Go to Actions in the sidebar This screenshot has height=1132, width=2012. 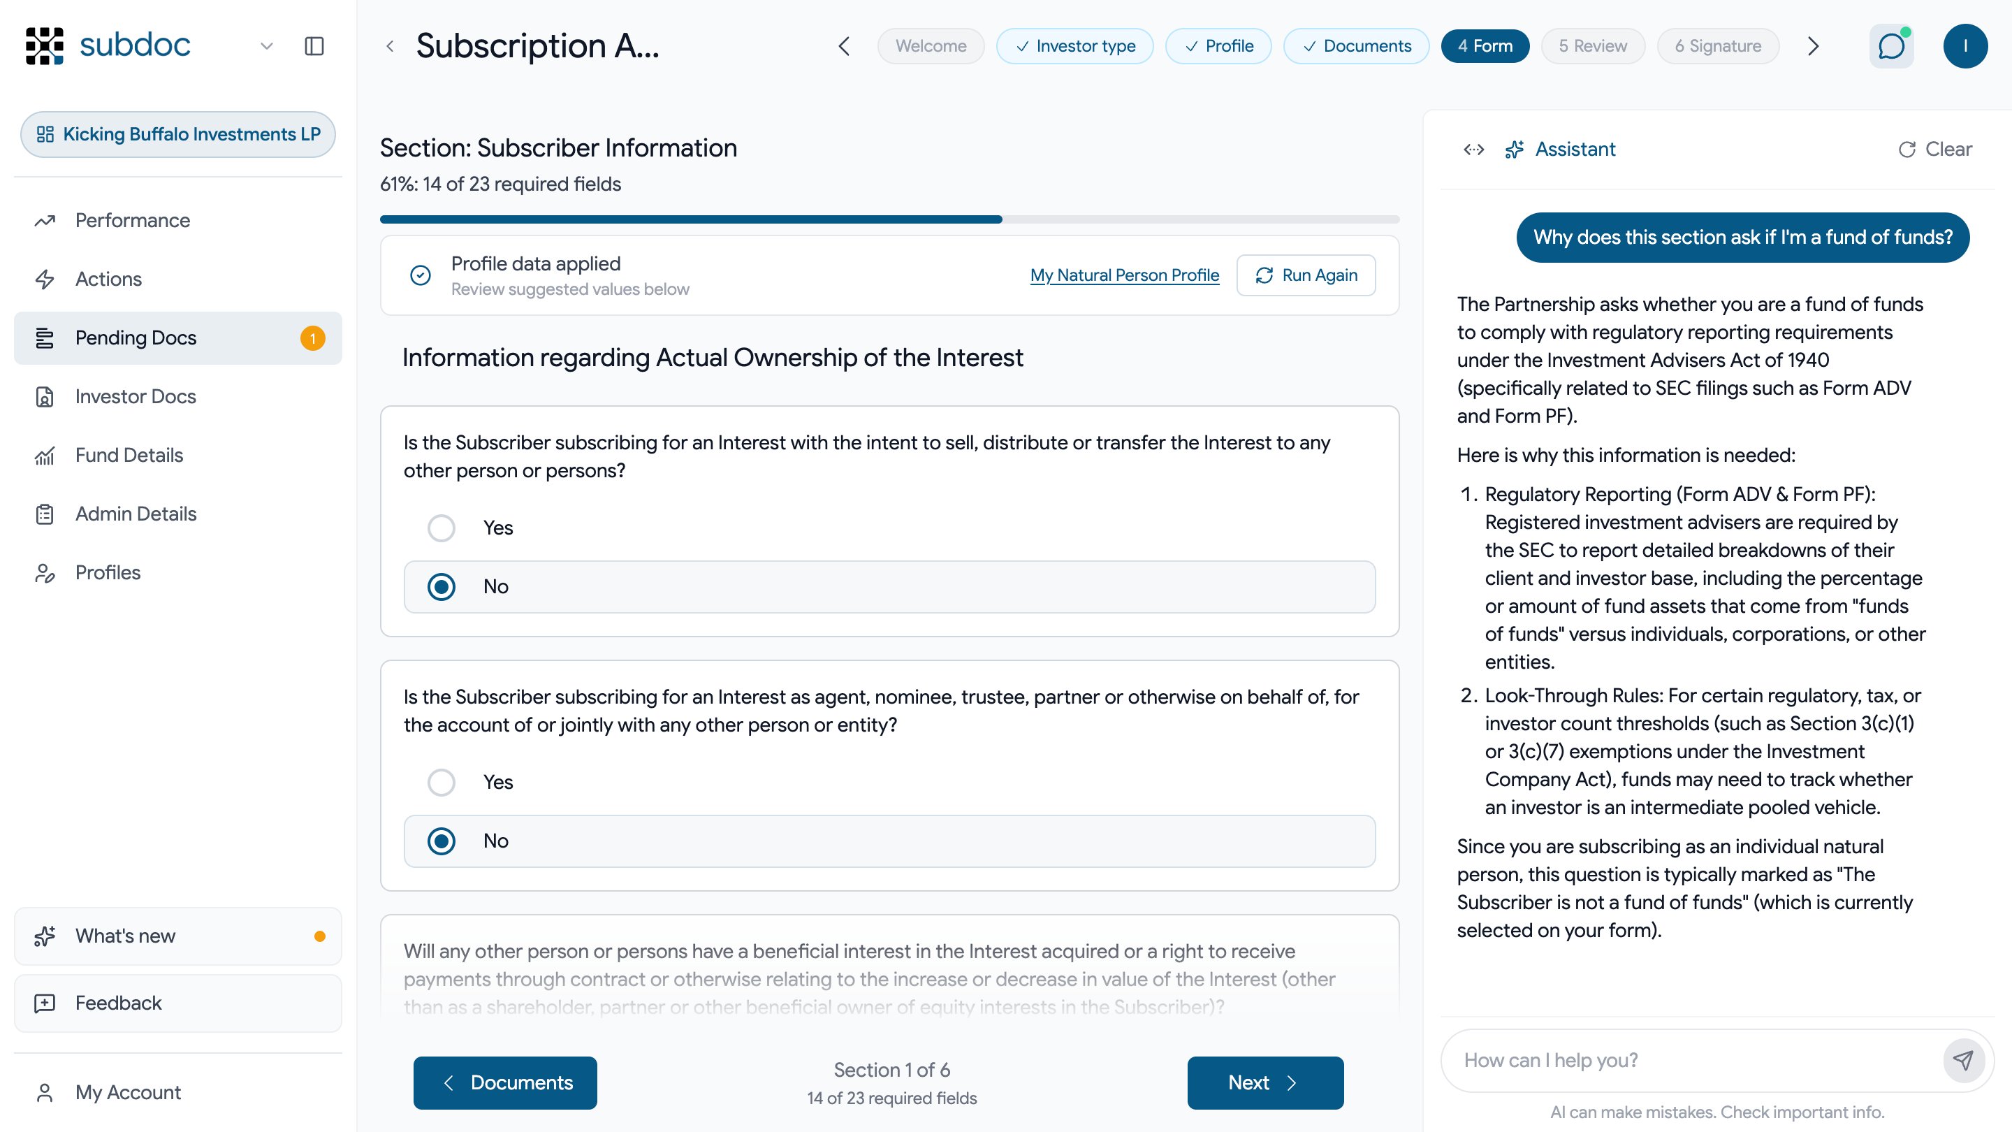(178, 279)
